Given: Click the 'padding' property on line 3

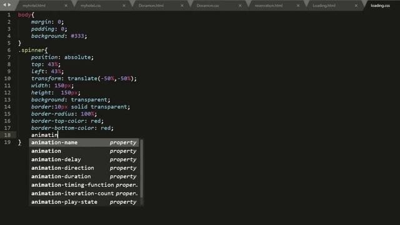Looking at the screenshot, I should click(42, 29).
